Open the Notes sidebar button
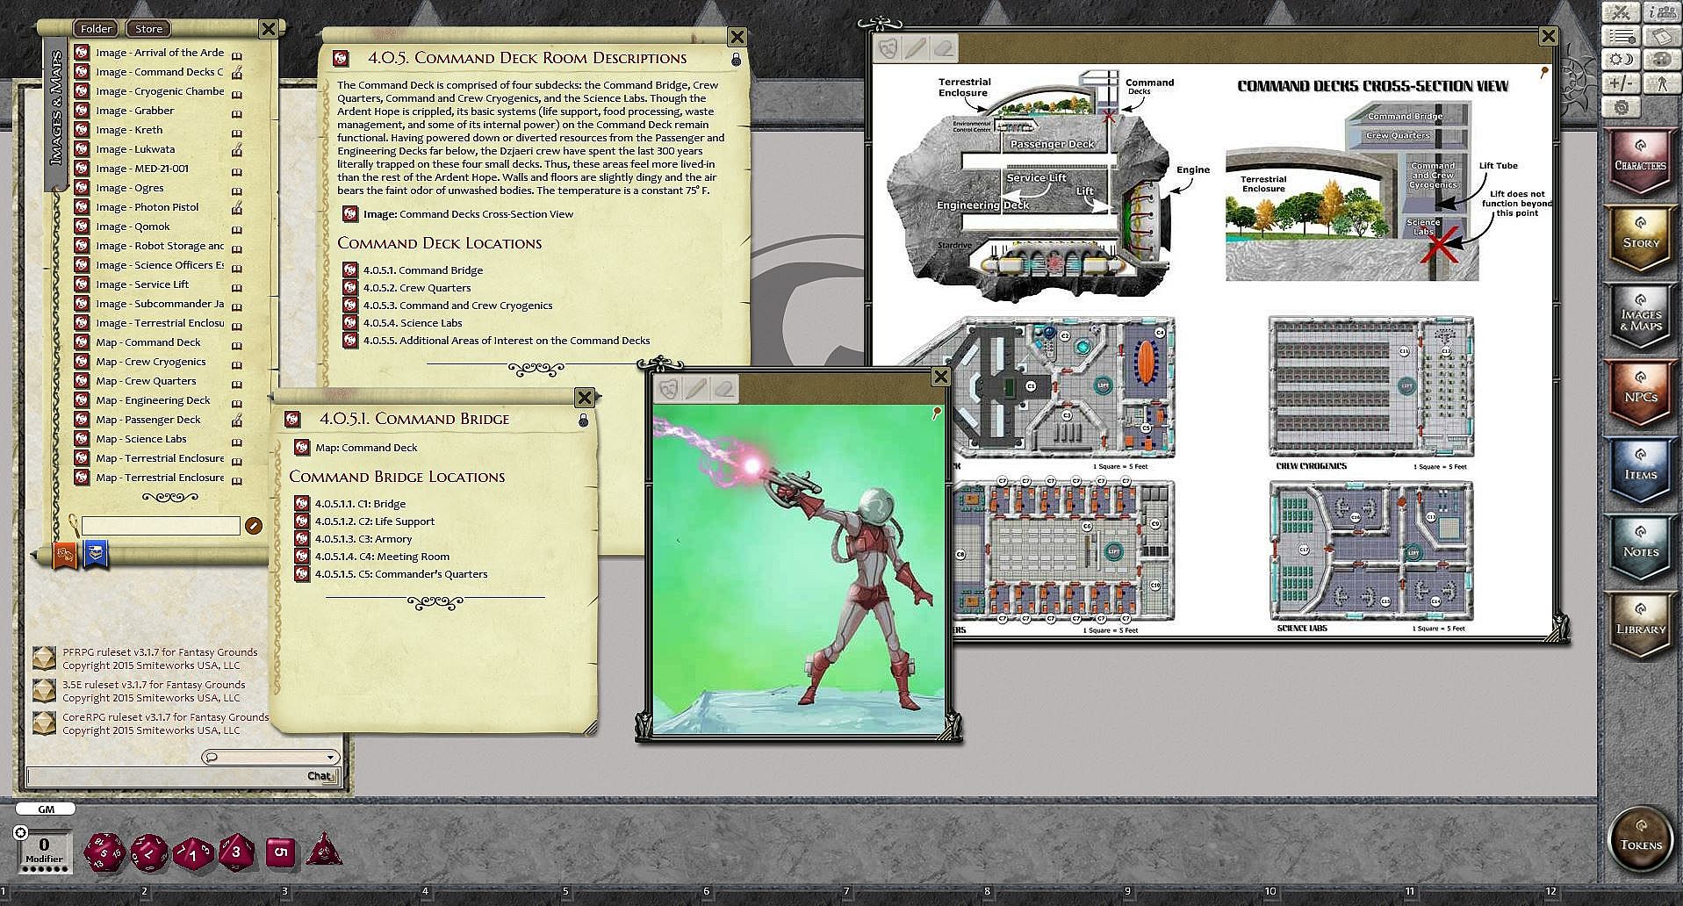Viewport: 1683px width, 906px height. (x=1640, y=548)
